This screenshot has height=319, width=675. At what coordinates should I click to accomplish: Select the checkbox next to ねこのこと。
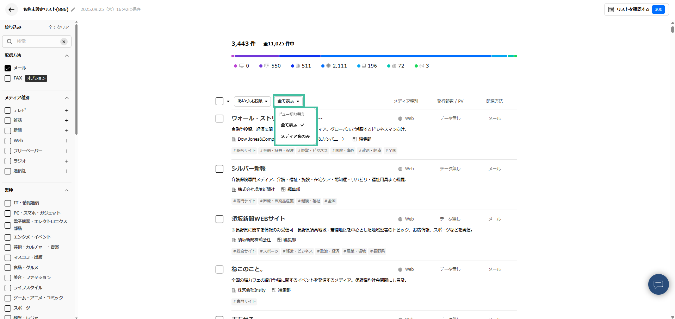[219, 269]
